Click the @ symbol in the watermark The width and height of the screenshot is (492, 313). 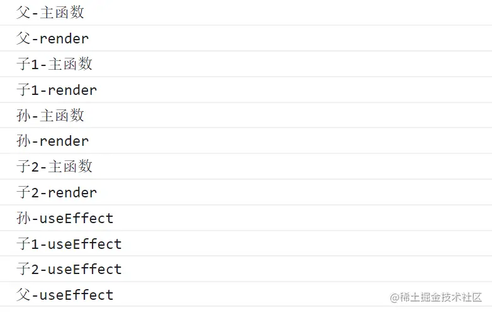pos(394,297)
